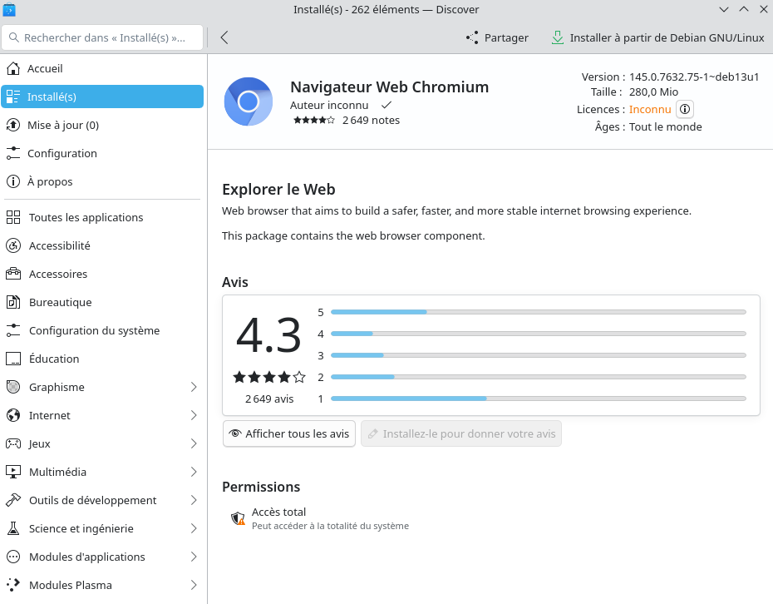Click the Accès total shield icon
This screenshot has width=773, height=604.
(x=238, y=518)
